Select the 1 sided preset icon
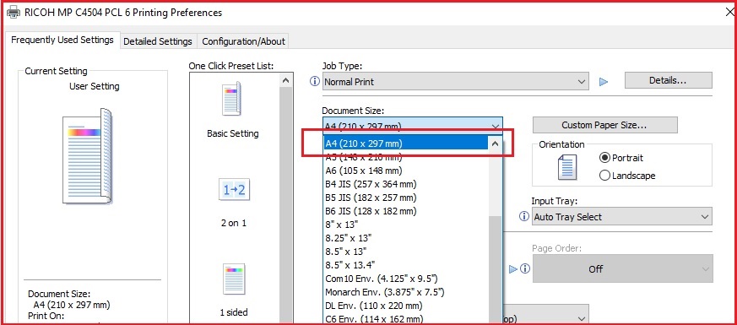This screenshot has width=737, height=325. (x=234, y=279)
